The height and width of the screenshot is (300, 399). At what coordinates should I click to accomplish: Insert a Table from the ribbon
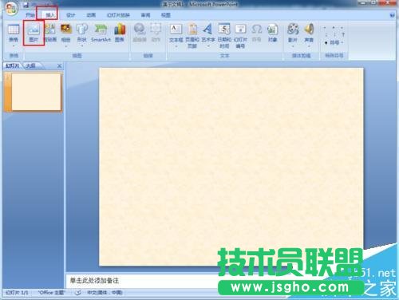click(x=14, y=33)
